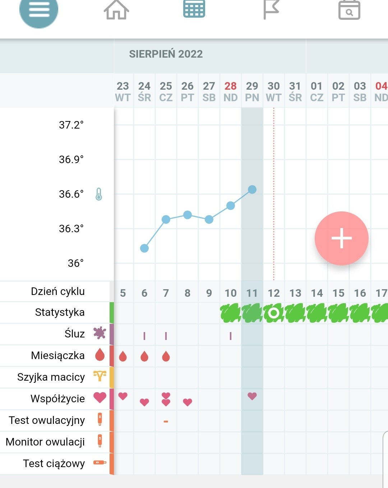Tap the Szyjka macicy uterus icon
The height and width of the screenshot is (488, 388).
click(100, 376)
